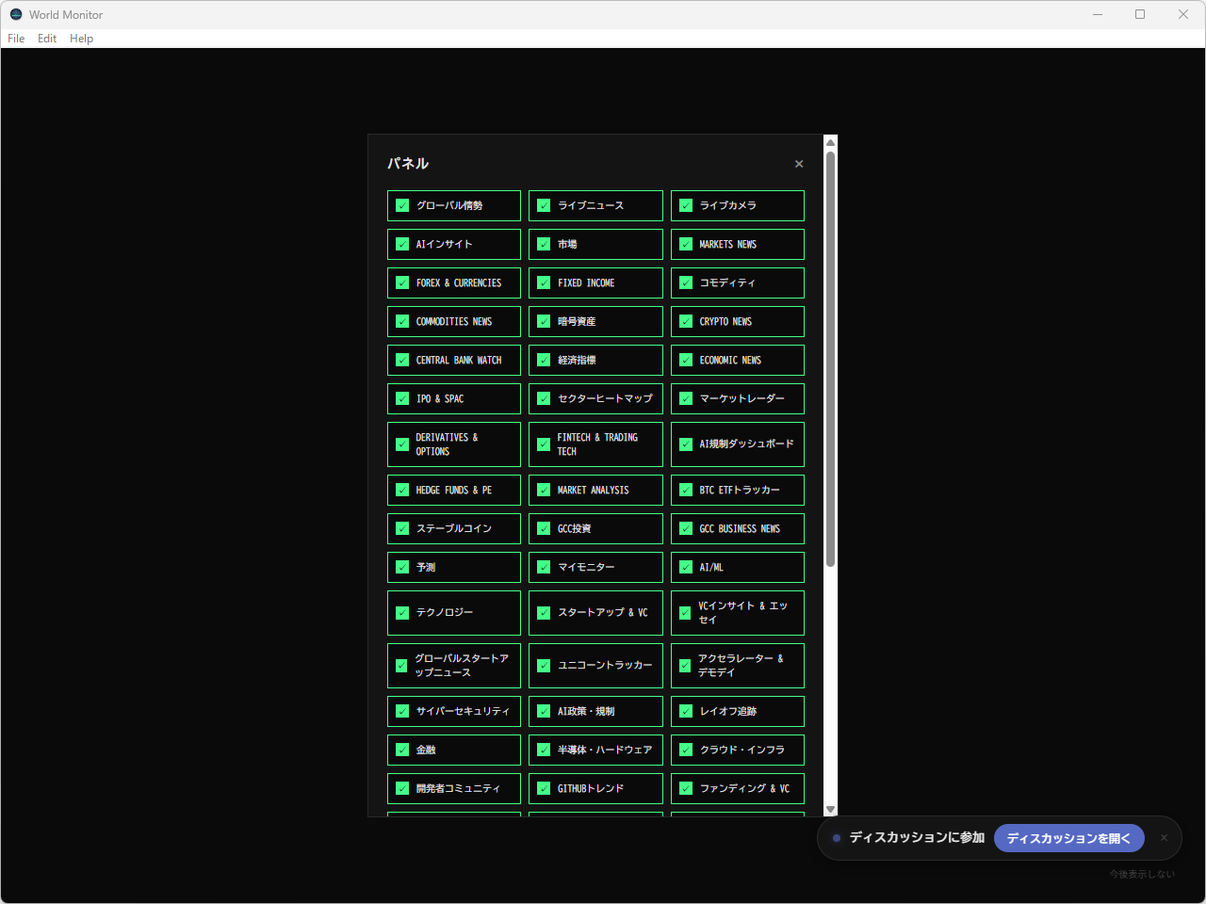Disable the ライブカメラ panel
1206x904 pixels.
pyautogui.click(x=686, y=205)
